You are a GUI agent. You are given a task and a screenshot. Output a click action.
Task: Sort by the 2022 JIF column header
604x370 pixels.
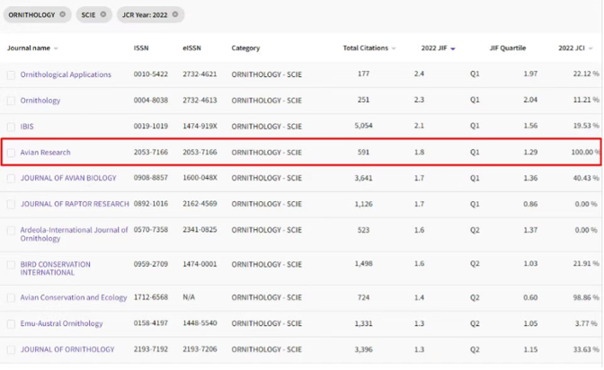433,48
